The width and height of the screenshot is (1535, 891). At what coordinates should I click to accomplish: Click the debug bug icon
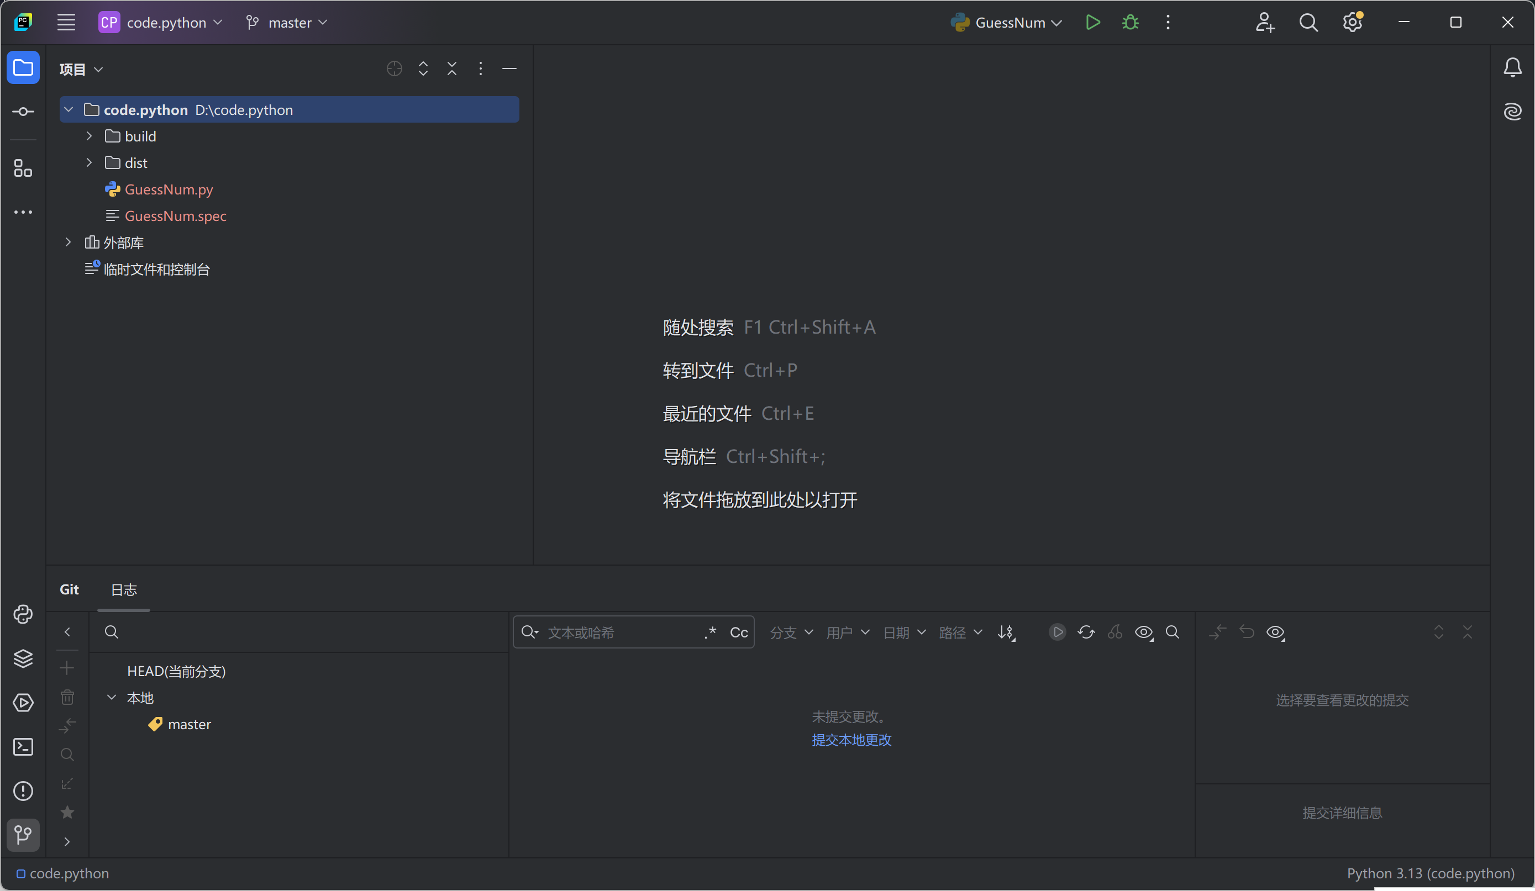click(x=1131, y=23)
